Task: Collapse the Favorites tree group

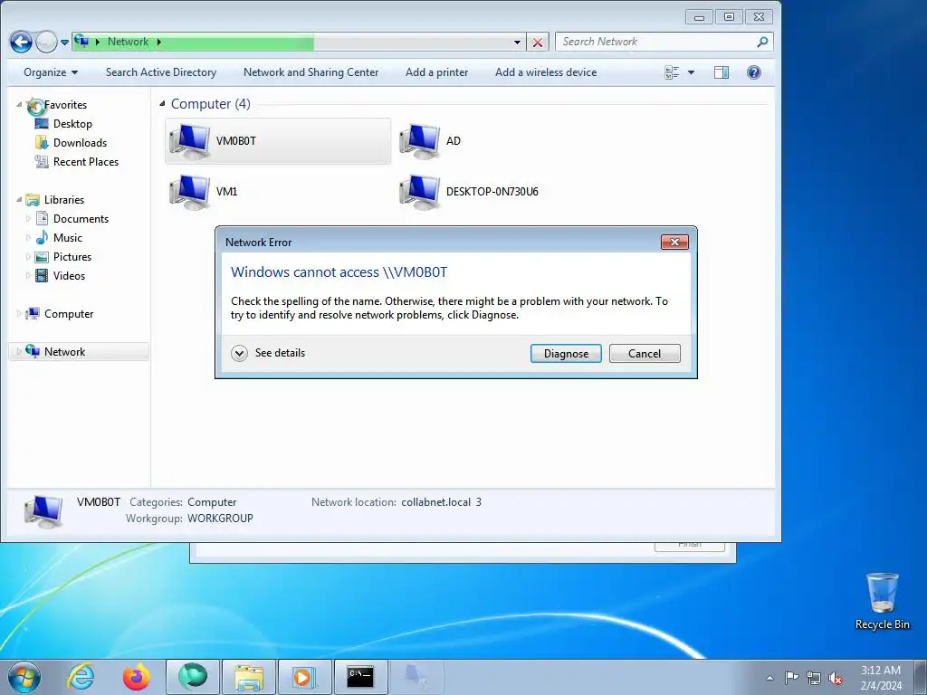Action: pyautogui.click(x=20, y=104)
